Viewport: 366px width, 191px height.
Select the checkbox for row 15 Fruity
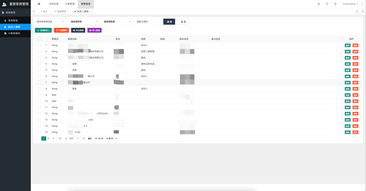pos(39,132)
